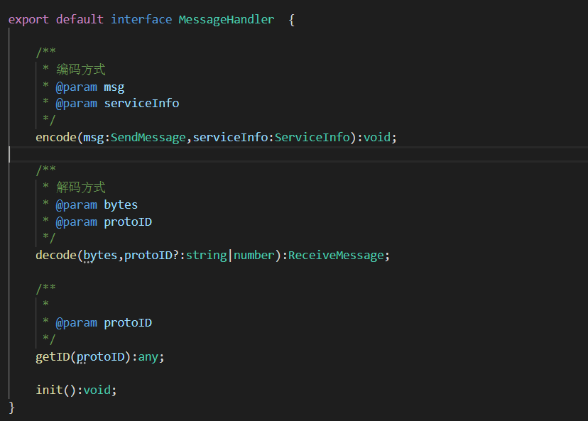
Task: Click the SendMessage type
Action: (148, 138)
